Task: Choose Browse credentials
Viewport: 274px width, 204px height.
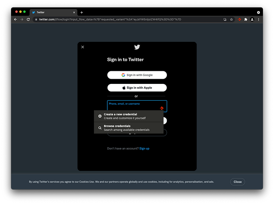Action: 129,128
